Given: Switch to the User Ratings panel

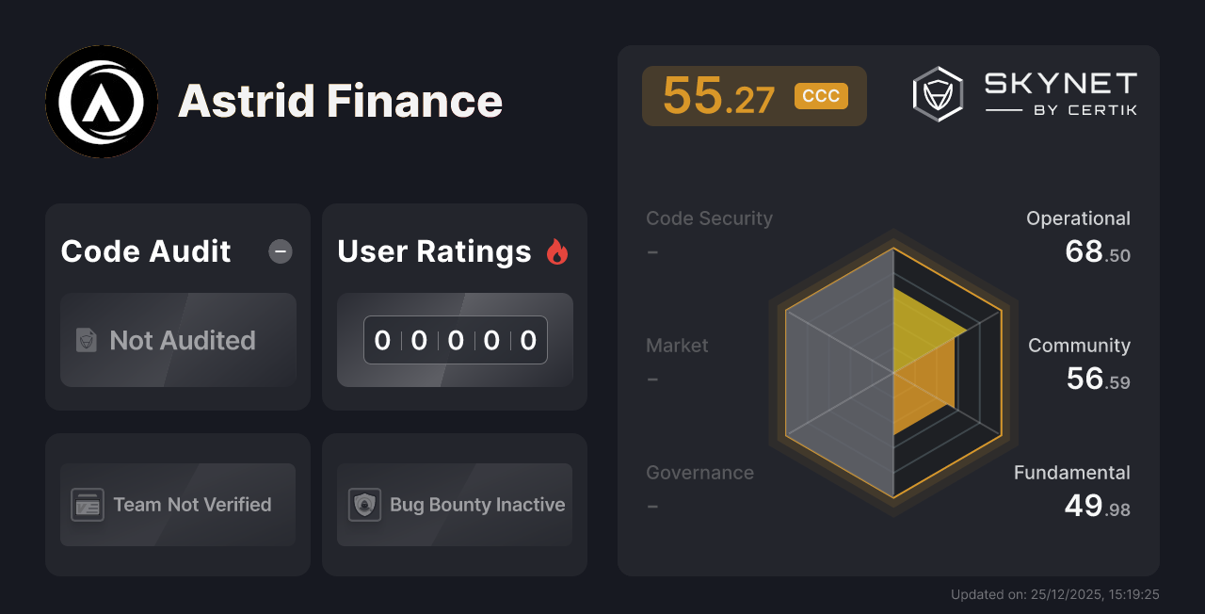Looking at the screenshot, I should (x=454, y=306).
